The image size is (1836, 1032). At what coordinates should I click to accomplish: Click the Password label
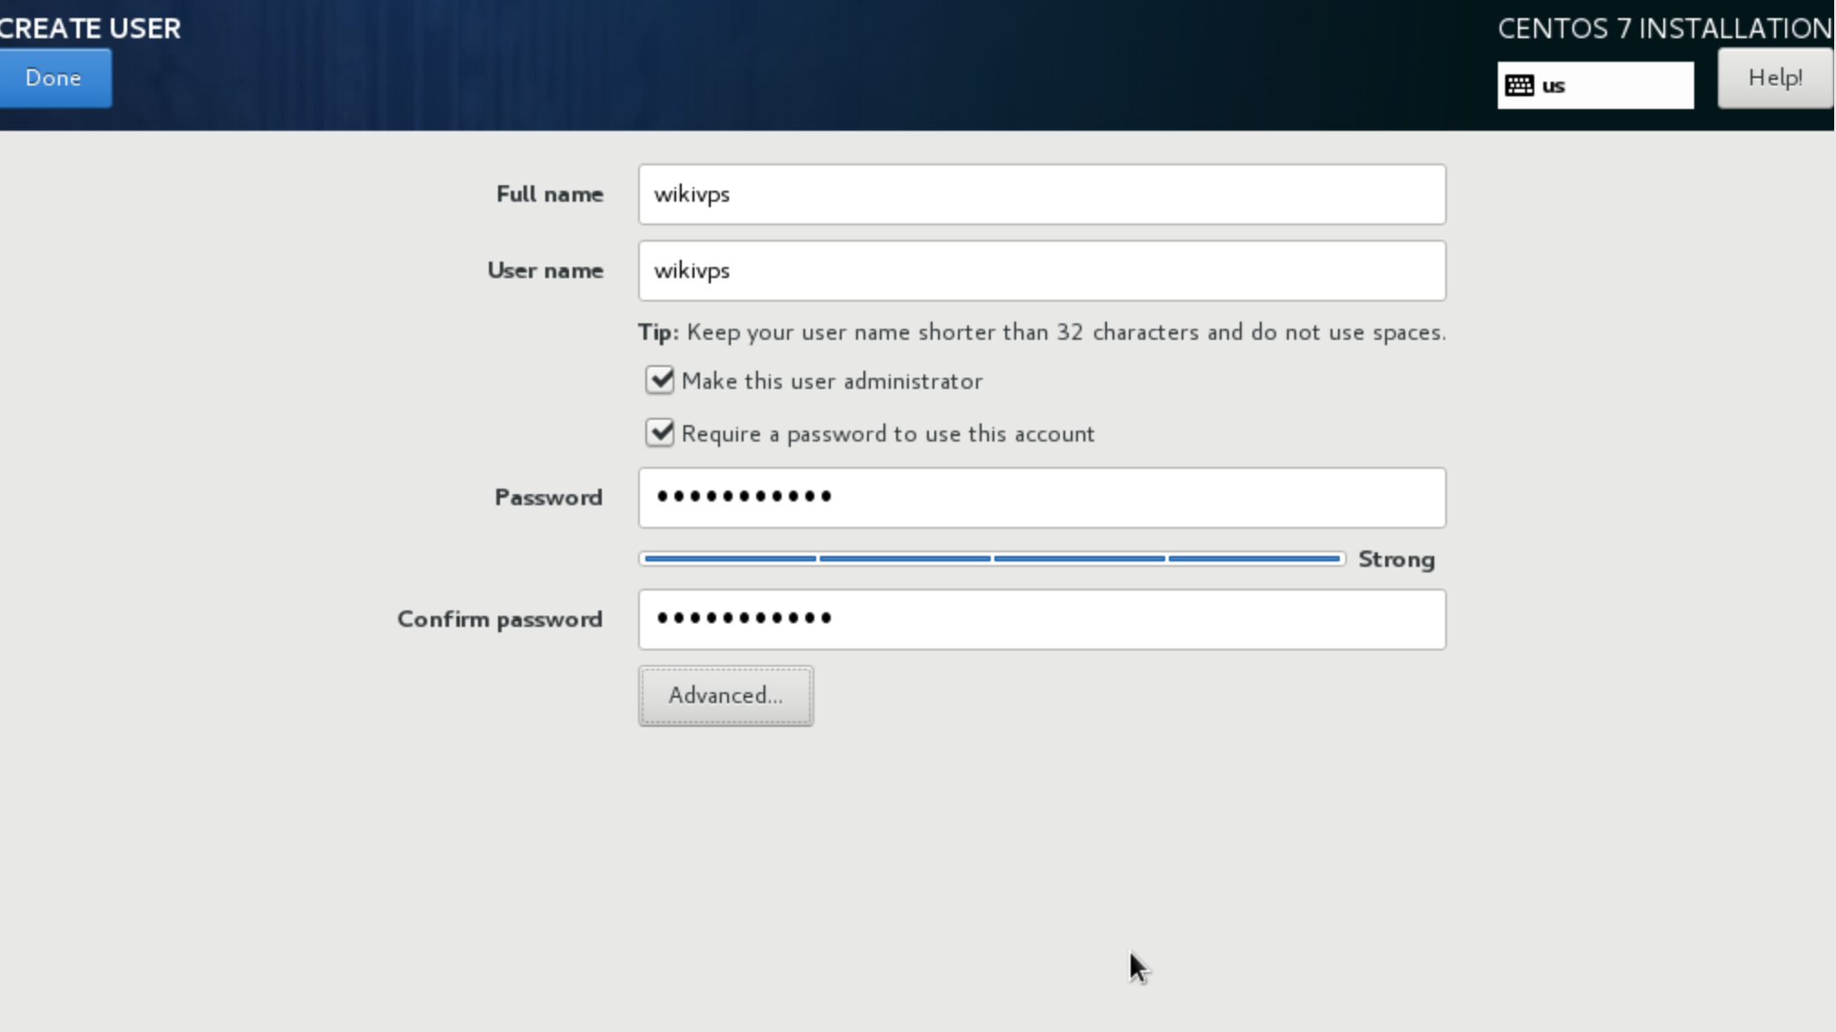pos(549,497)
